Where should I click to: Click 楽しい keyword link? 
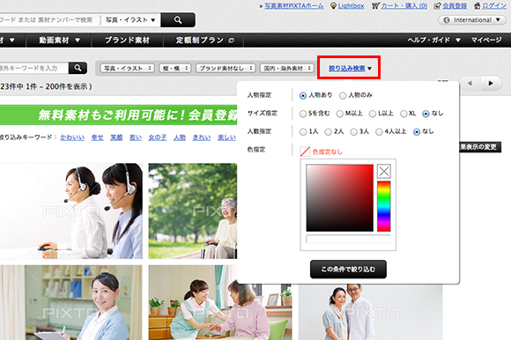[x=226, y=137]
